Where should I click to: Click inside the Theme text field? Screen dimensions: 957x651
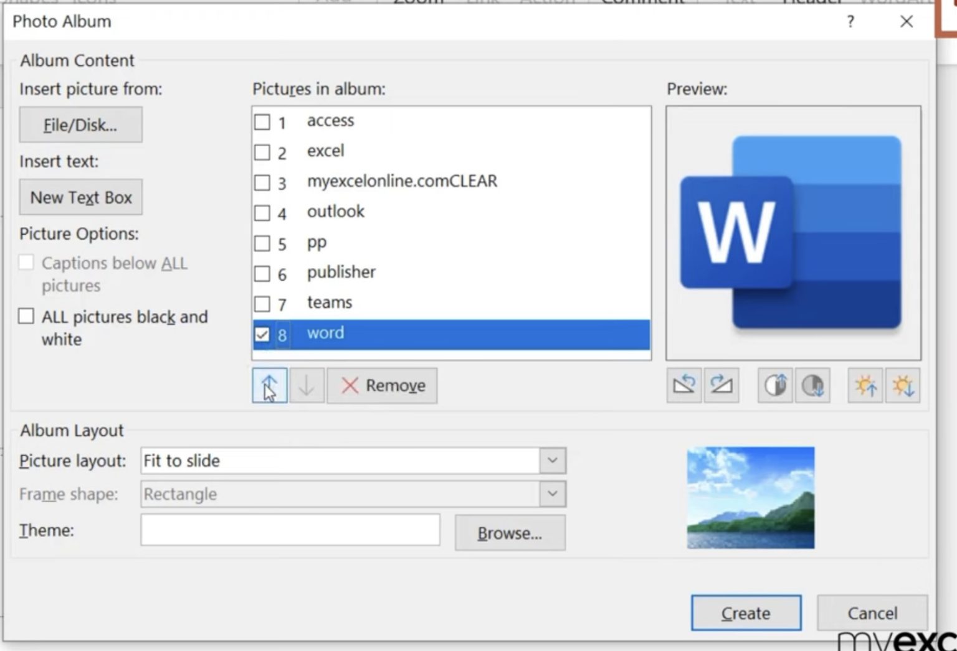tap(290, 530)
